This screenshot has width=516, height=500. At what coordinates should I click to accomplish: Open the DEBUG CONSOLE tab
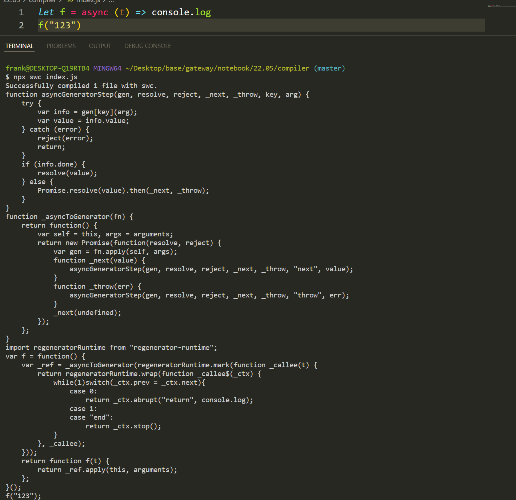[148, 46]
